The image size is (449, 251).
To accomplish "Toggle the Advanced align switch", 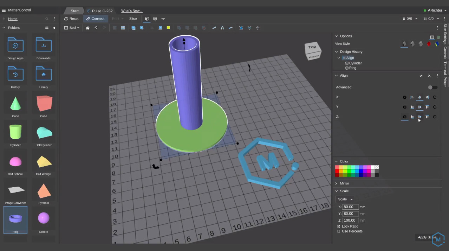I will (x=432, y=87).
